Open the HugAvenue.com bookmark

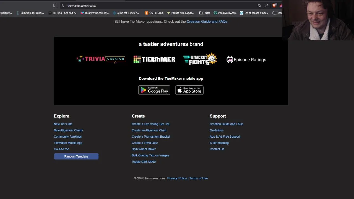[x=95, y=13]
